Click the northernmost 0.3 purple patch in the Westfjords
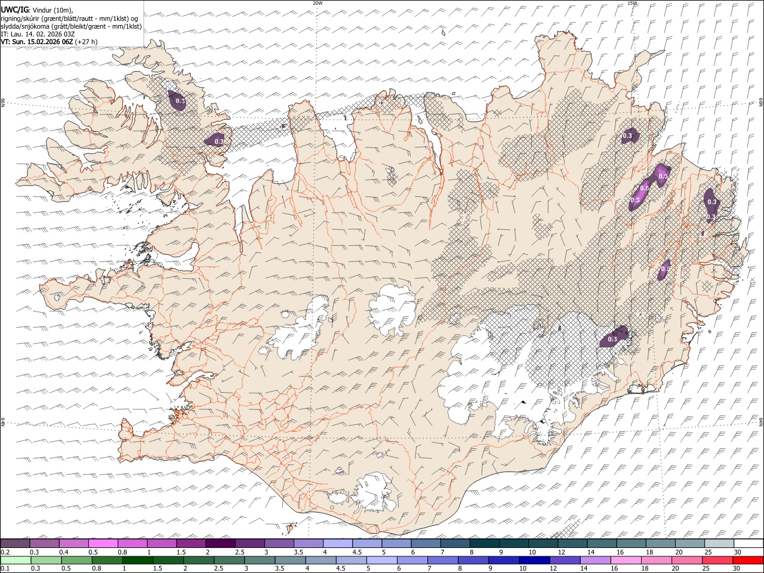This screenshot has width=764, height=573. tap(177, 101)
